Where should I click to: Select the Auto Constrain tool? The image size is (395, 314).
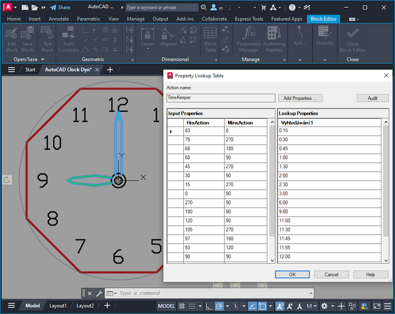[68, 40]
